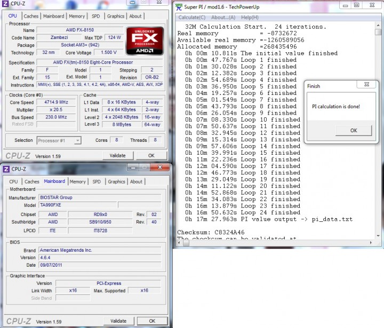The height and width of the screenshot is (328, 384).
Task: Click the Code Name value Zambezi
Action: click(59, 37)
